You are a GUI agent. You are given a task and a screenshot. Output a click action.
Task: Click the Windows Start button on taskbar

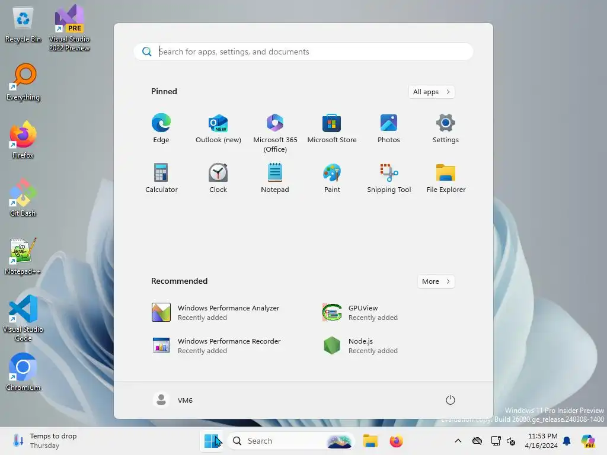coord(212,441)
